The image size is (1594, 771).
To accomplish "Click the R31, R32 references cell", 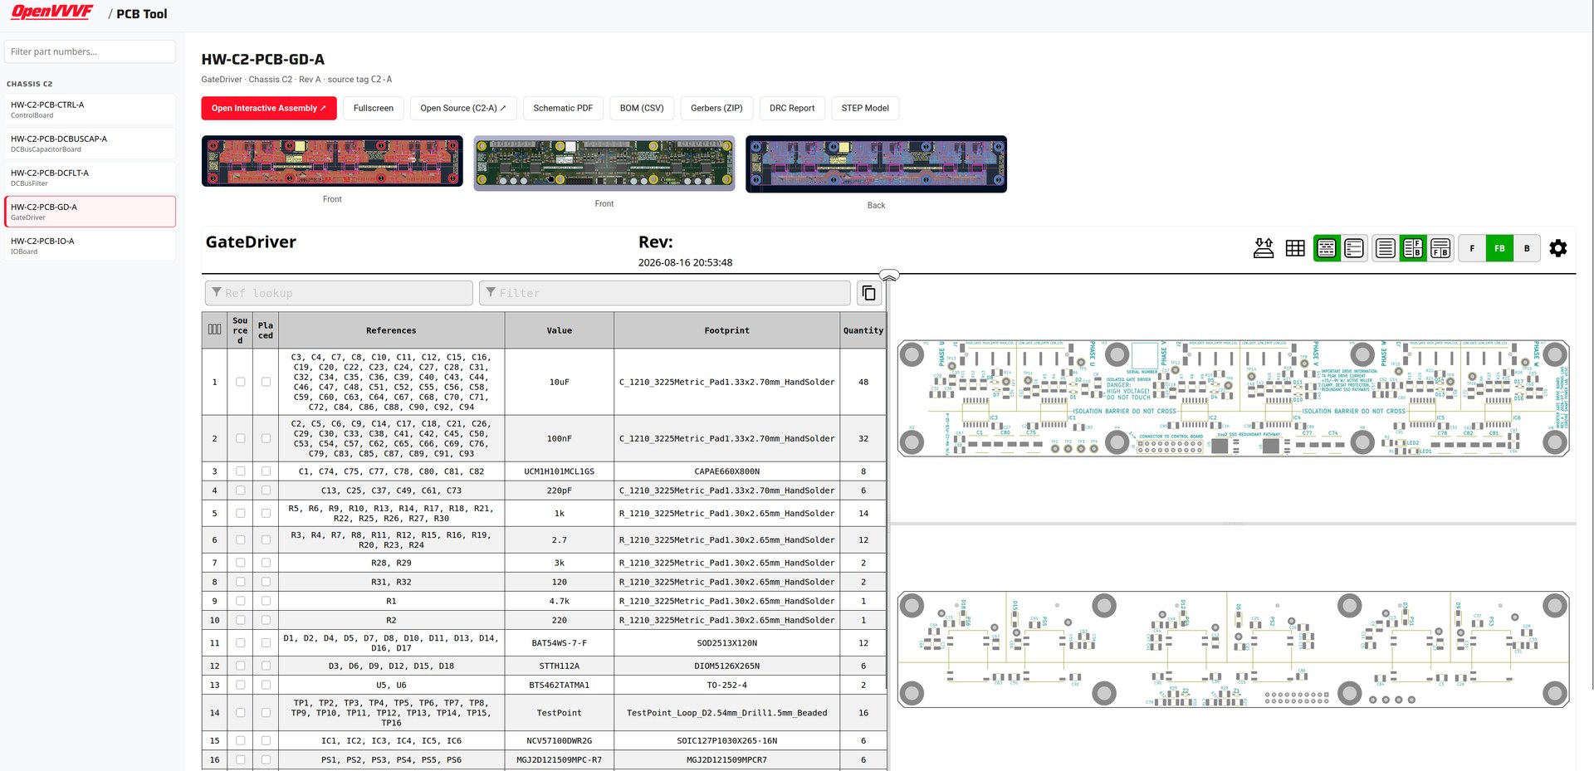I will pyautogui.click(x=391, y=582).
